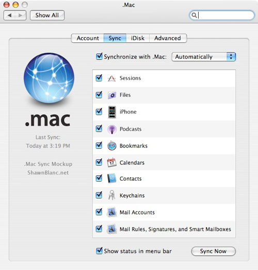This screenshot has width=258, height=270.
Task: Disable iPhone syncing checkbox
Action: 99,112
